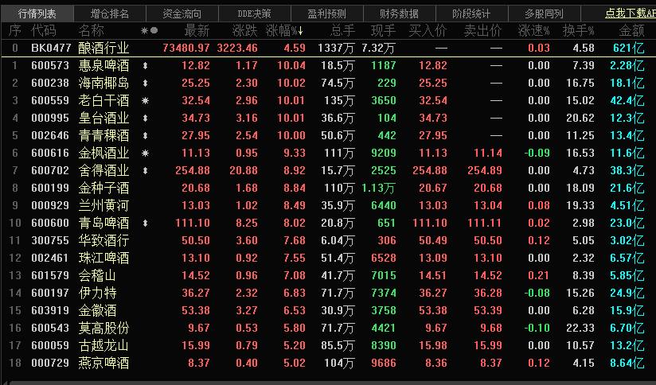
Task: Select stock 金种子酒
Action: [x=103, y=188]
